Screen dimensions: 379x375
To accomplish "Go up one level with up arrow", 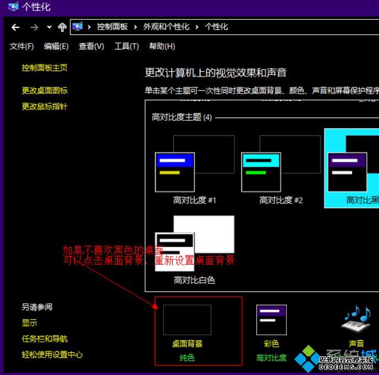I will point(62,27).
